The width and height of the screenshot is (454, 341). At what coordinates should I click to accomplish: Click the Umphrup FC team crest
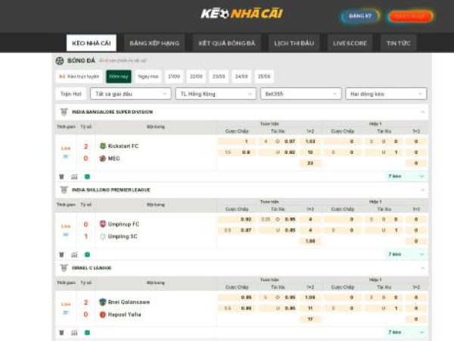(x=103, y=224)
